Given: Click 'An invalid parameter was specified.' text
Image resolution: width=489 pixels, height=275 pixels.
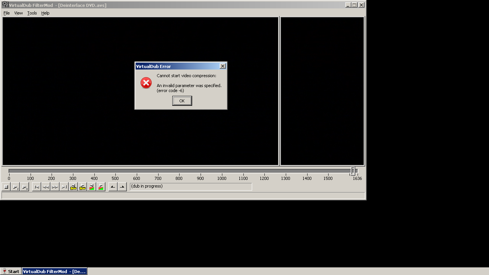Looking at the screenshot, I should [x=189, y=86].
